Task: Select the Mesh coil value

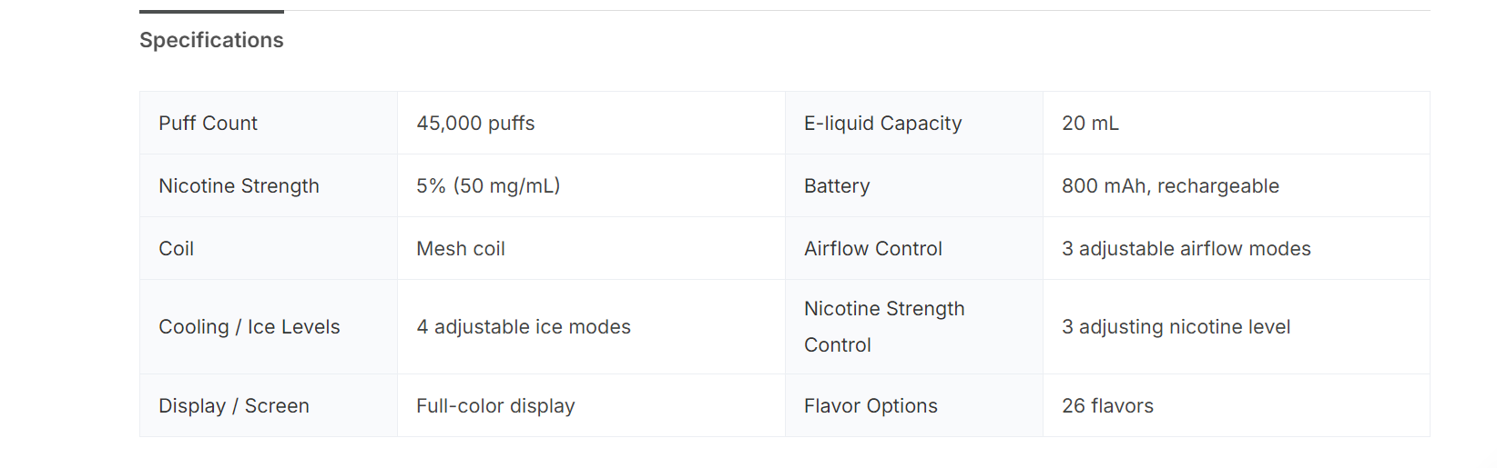Action: 461,249
